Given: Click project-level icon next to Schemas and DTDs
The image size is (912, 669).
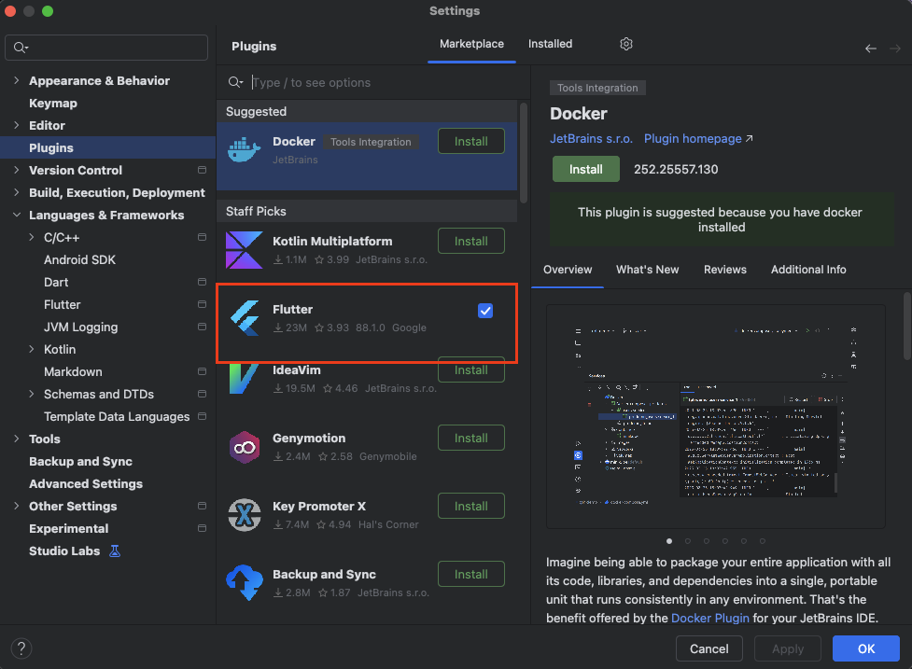Looking at the screenshot, I should tap(202, 394).
